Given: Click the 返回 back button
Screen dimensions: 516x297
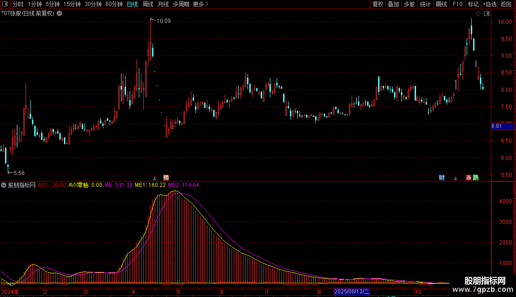Looking at the screenshot, I should (x=506, y=4).
